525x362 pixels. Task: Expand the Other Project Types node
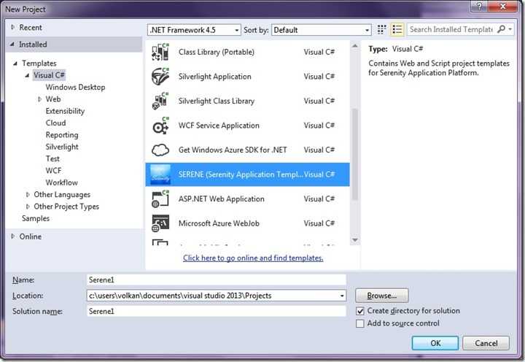pyautogui.click(x=28, y=207)
